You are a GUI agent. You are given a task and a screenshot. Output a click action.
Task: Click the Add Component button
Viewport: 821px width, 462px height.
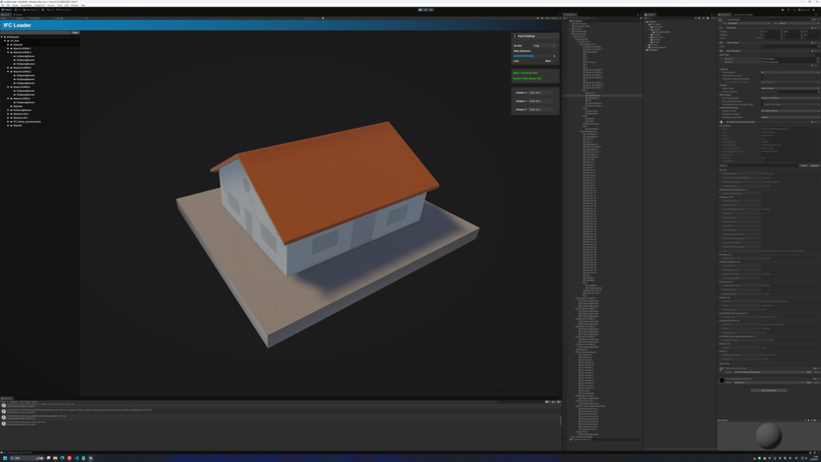click(769, 391)
